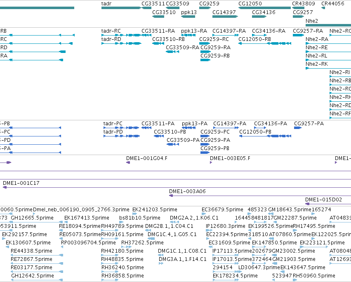Select EST DMG2A.2_1.K06.C1

174,222
